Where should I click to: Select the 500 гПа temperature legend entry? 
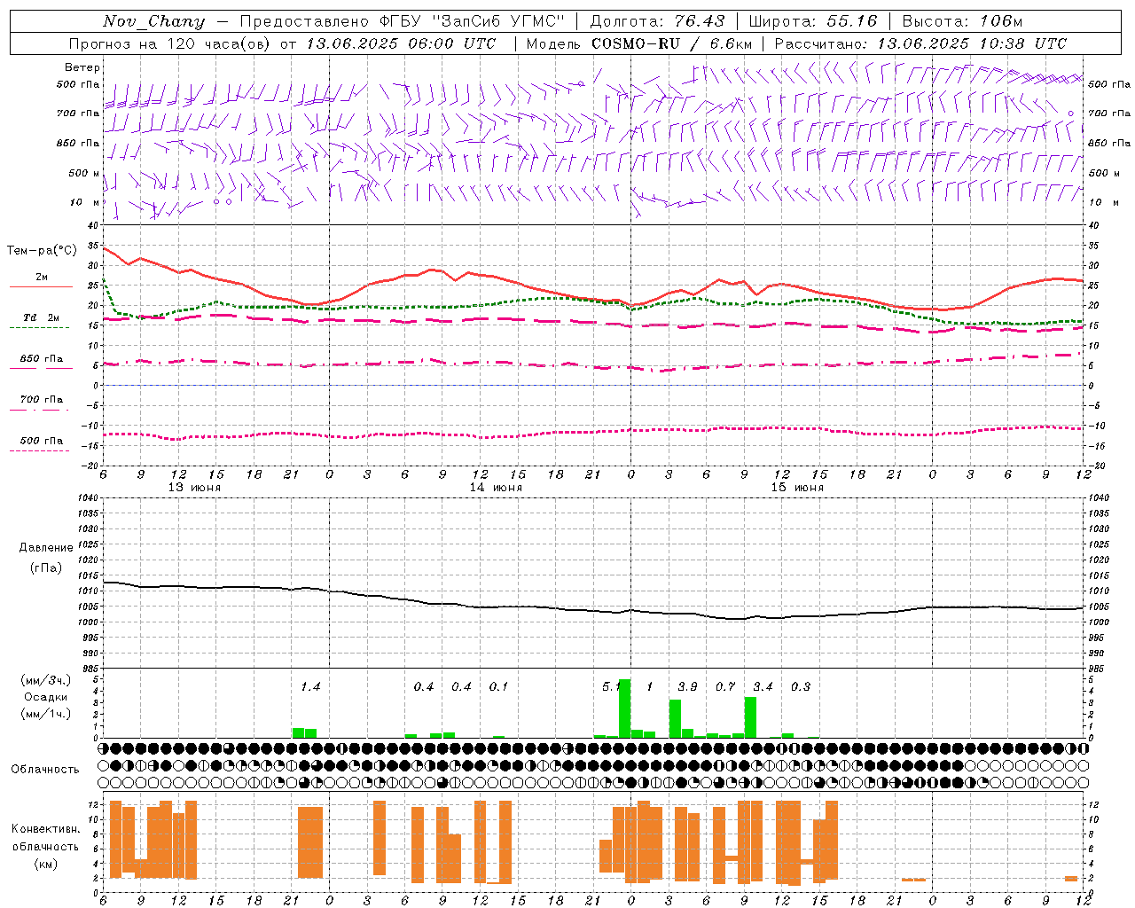pos(41,443)
